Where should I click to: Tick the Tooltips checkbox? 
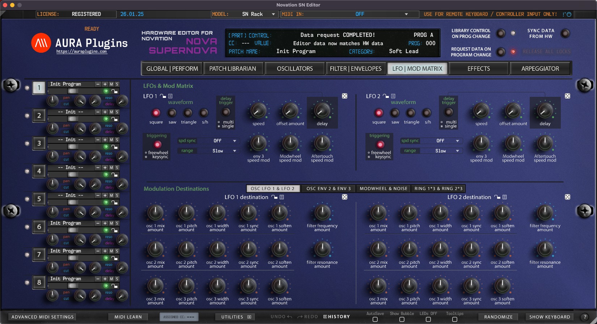point(454,319)
